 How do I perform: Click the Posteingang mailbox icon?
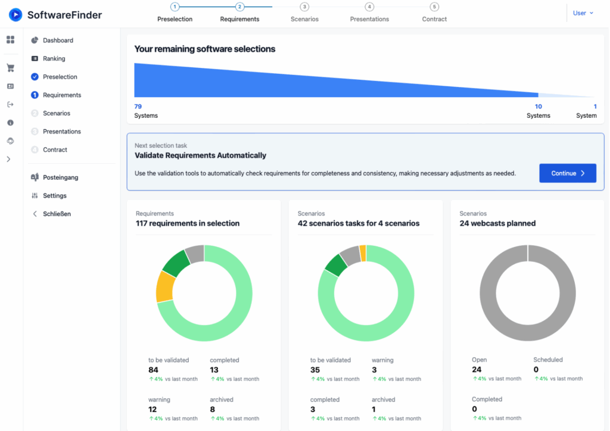35,177
